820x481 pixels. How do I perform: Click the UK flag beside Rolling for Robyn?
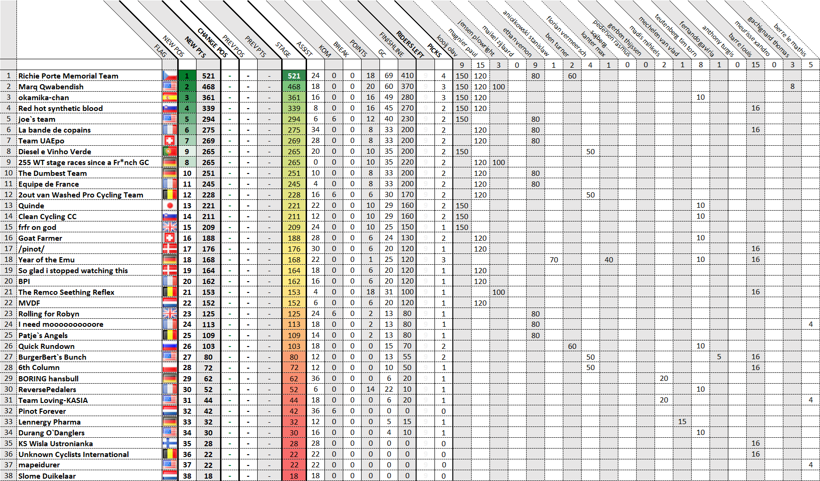point(170,314)
